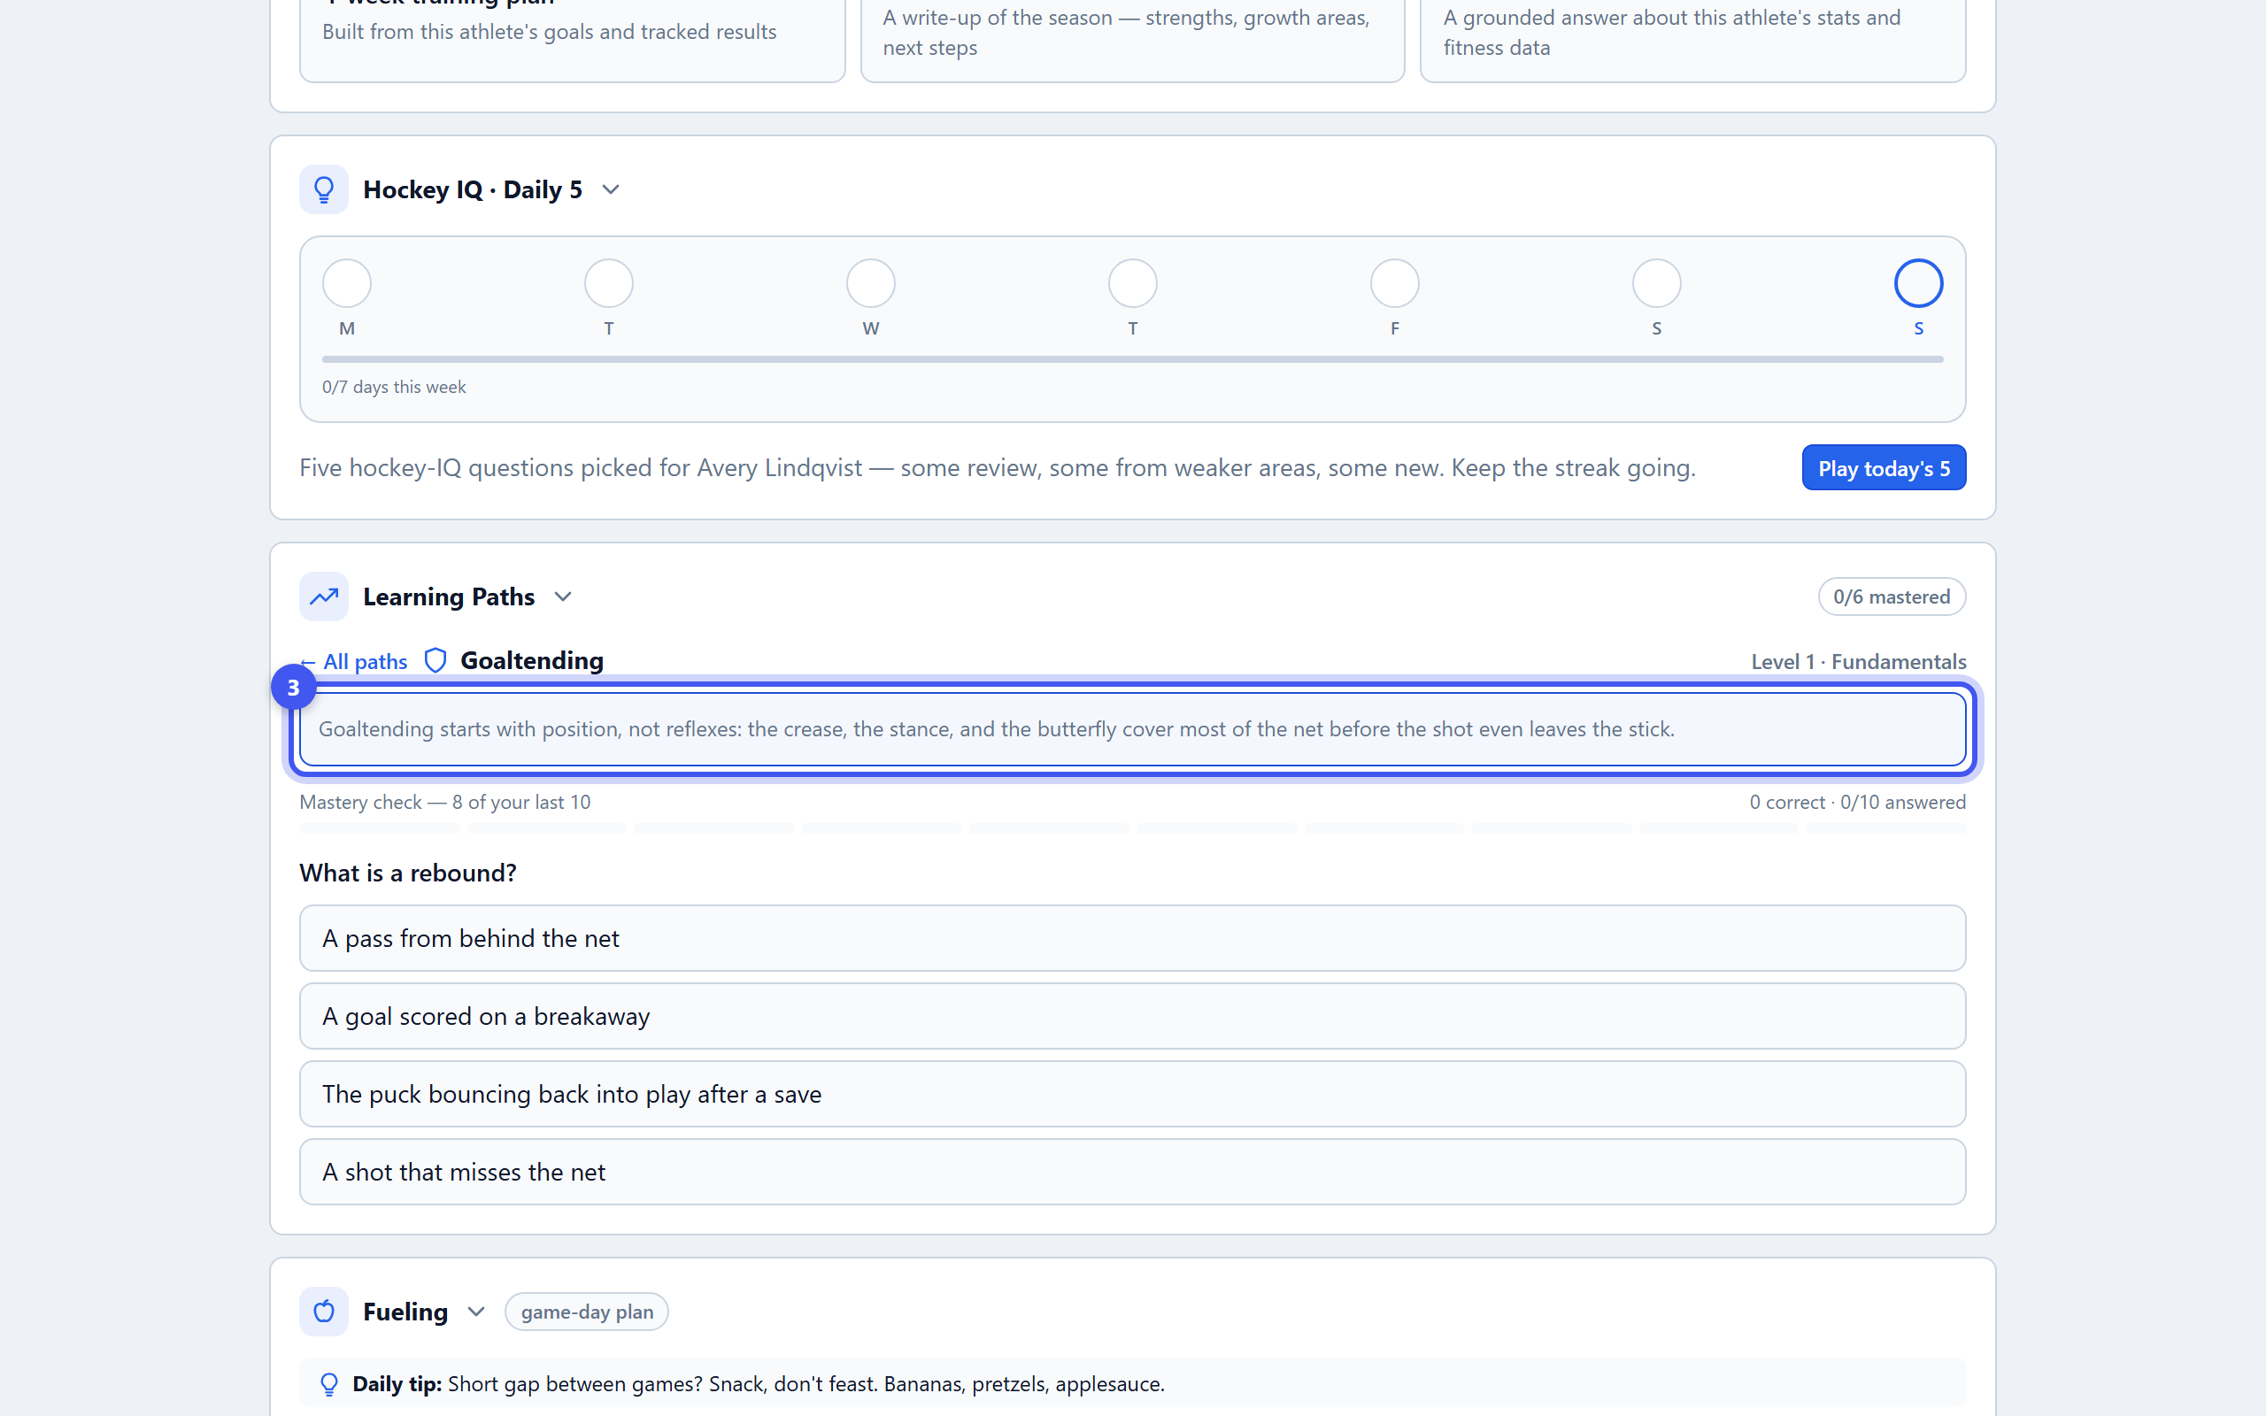Screen dimensions: 2266x1416
Task: Click the Fueling apple icon
Action: 324,1311
